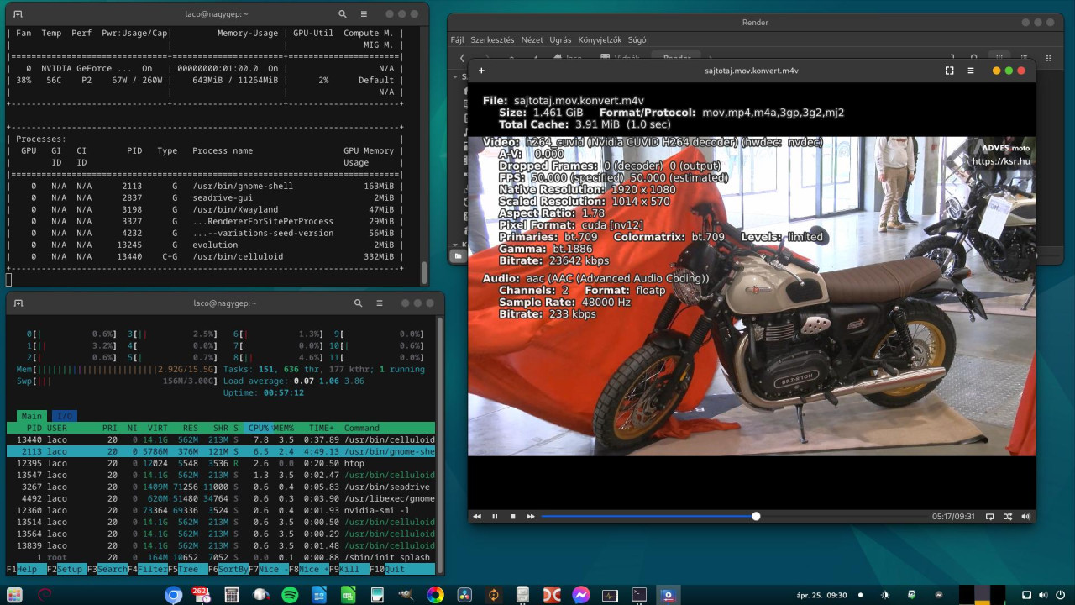Pause the video in Celluloid
This screenshot has height=605, width=1075.
[x=495, y=516]
